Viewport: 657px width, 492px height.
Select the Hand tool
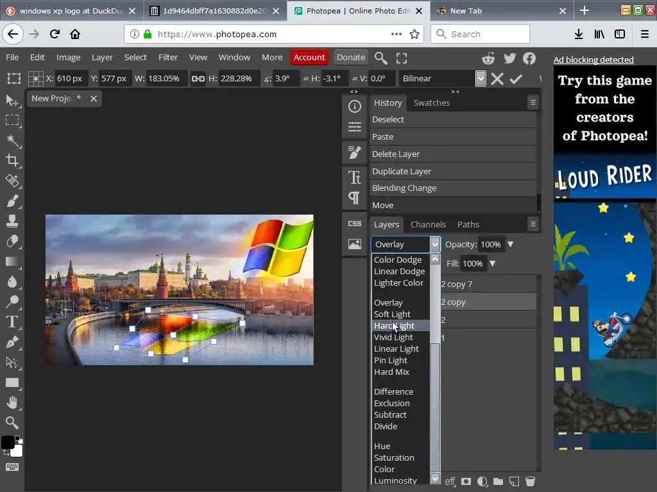[x=12, y=402]
